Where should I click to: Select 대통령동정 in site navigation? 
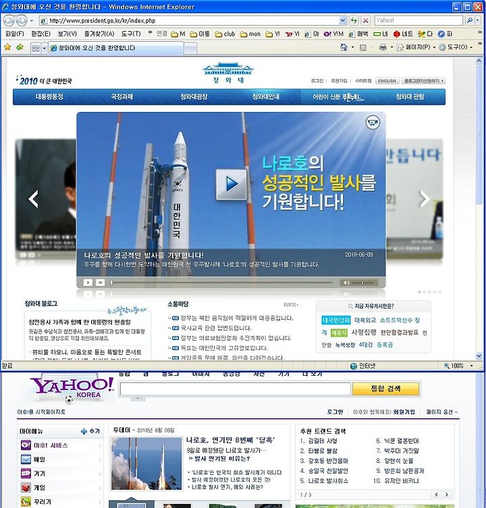49,97
